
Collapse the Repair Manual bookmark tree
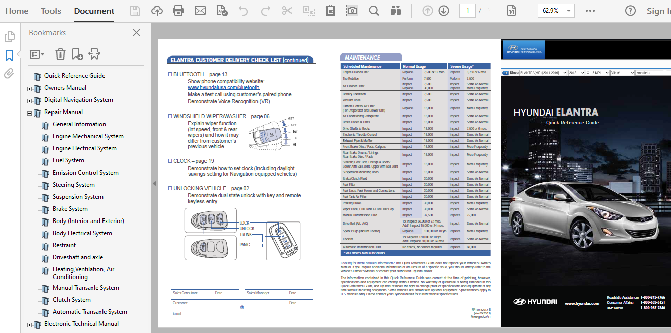30,113
